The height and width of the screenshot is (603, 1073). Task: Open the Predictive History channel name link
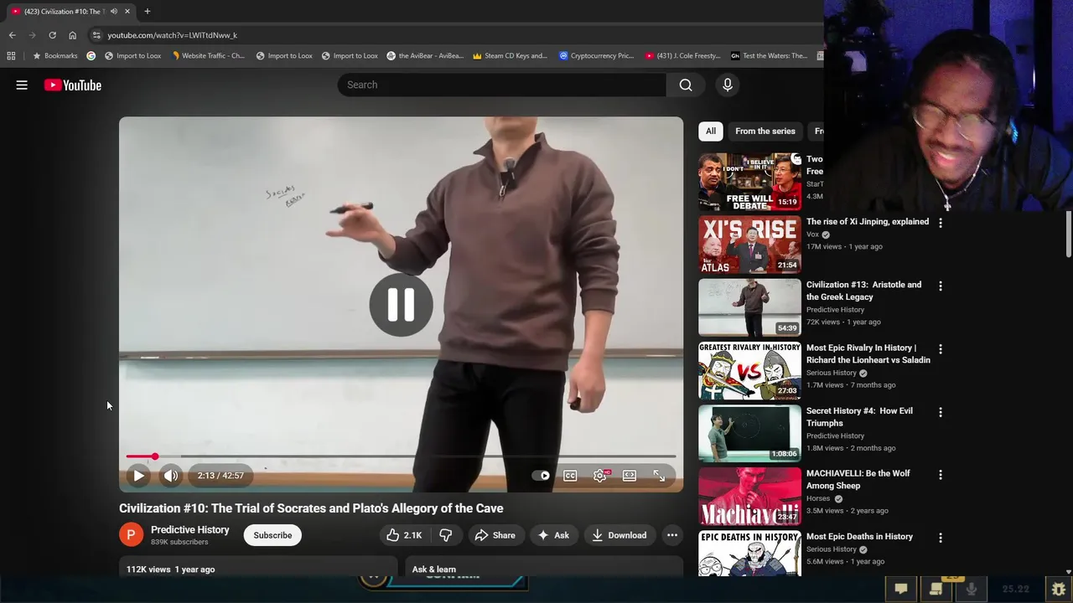pyautogui.click(x=189, y=529)
